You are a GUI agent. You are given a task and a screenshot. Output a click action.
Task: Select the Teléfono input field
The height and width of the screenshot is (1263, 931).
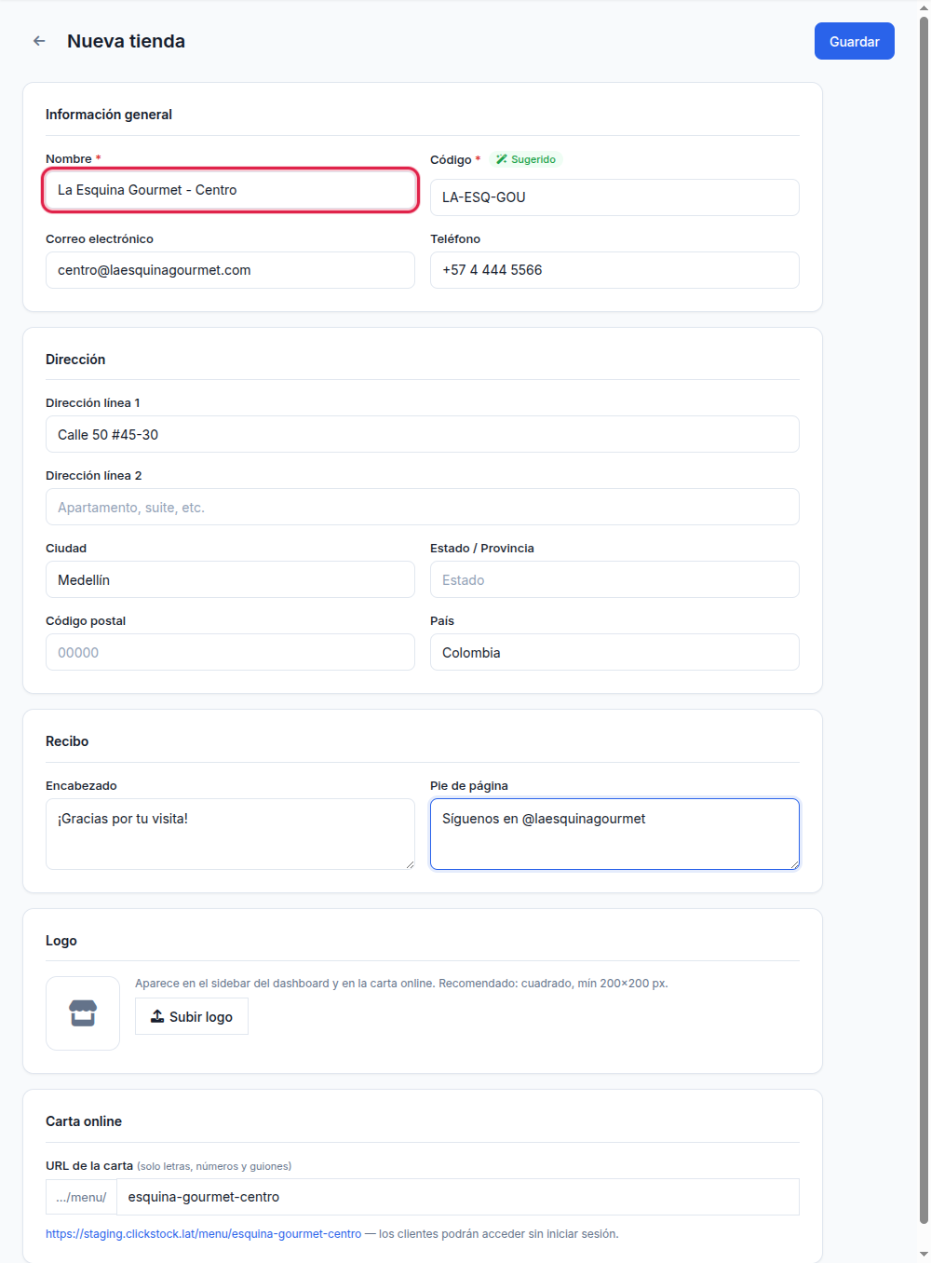click(614, 270)
